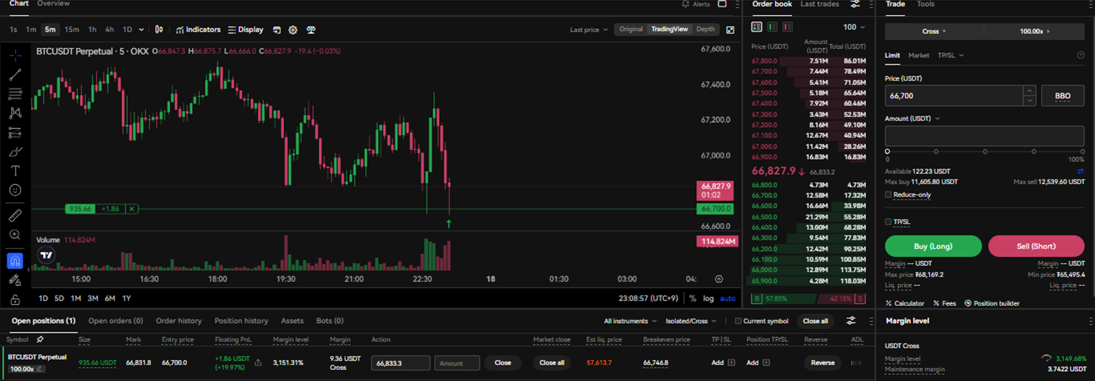1095x381 pixels.
Task: Cancel the 935.66 position line on chart
Action: (132, 209)
